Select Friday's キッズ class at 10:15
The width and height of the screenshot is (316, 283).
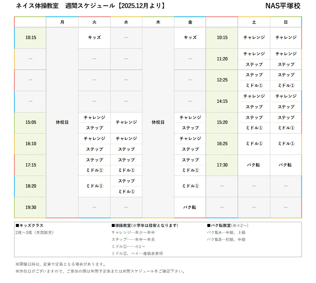click(190, 38)
